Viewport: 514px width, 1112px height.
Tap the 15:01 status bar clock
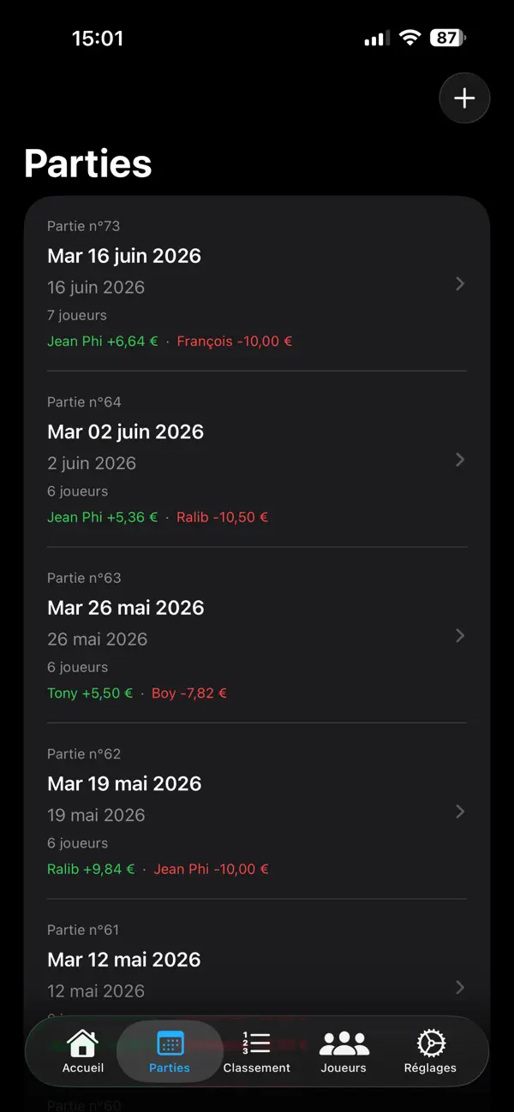pos(98,39)
